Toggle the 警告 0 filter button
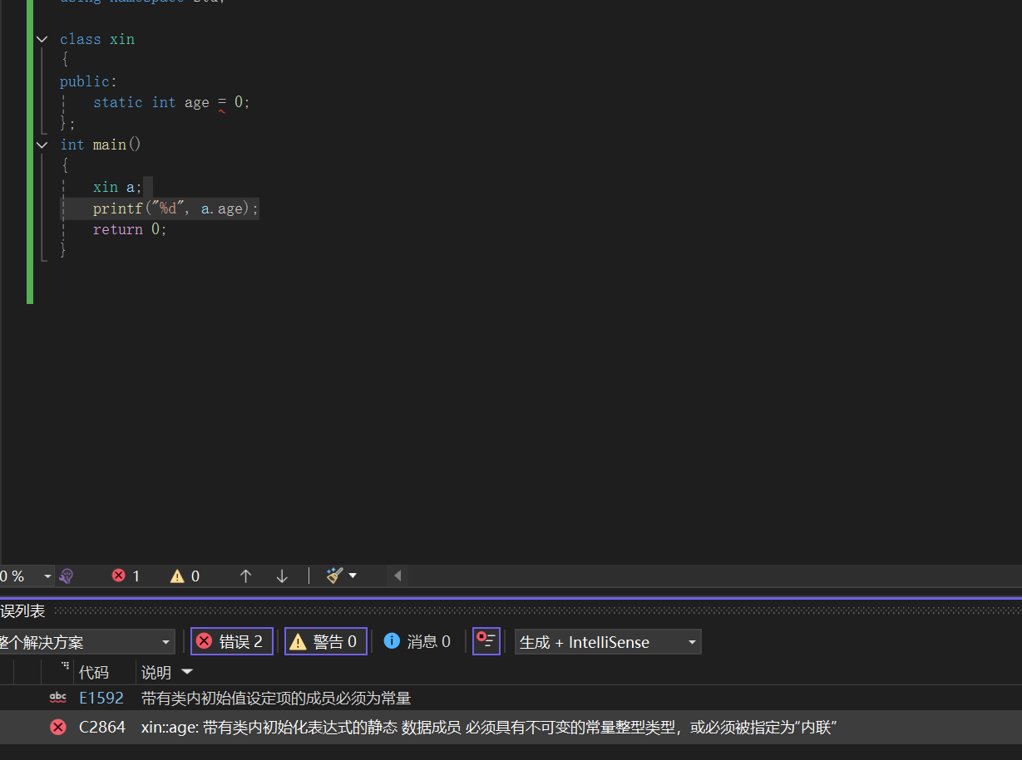The height and width of the screenshot is (760, 1022). click(326, 641)
